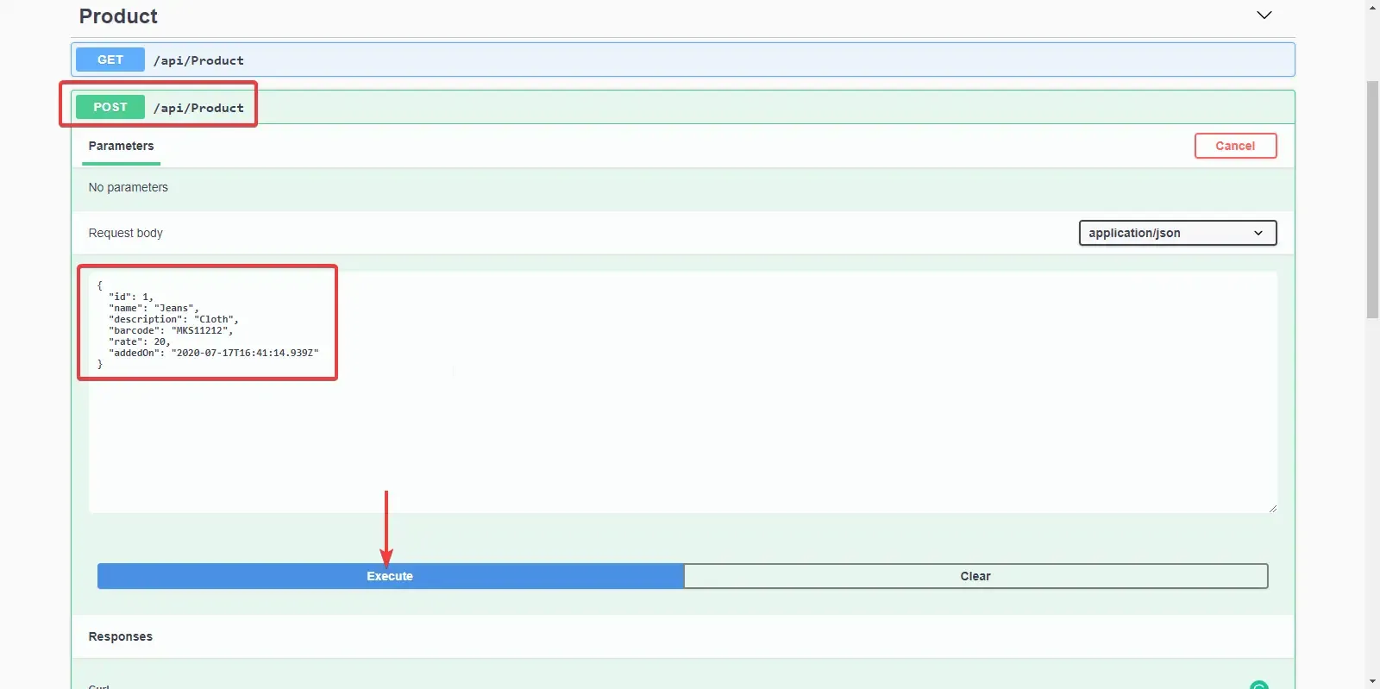Click the page scrollbar thumb

point(1372,198)
